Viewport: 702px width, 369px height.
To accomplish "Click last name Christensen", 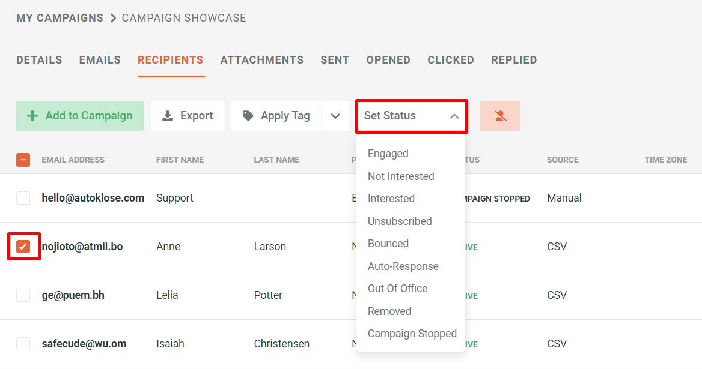I will [282, 344].
